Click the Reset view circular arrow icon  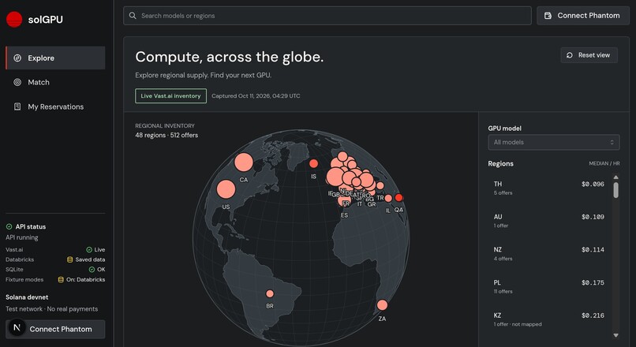[570, 55]
